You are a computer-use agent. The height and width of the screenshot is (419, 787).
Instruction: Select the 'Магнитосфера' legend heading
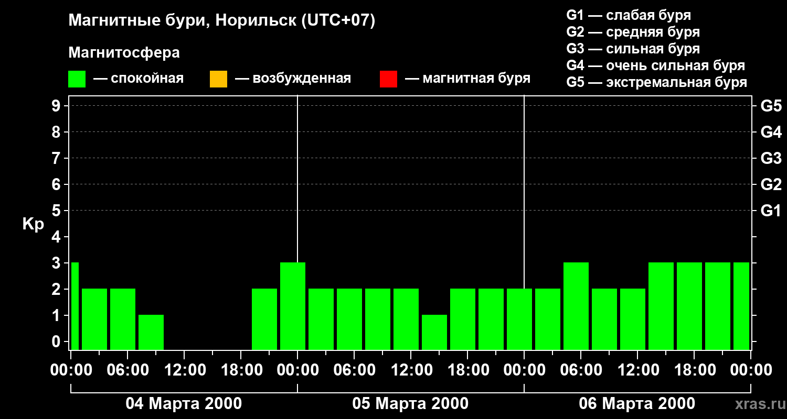(124, 53)
